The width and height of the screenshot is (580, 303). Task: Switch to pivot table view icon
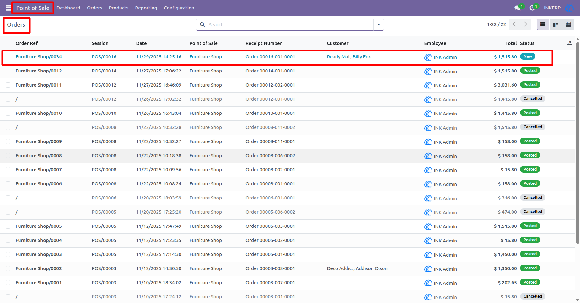click(568, 24)
